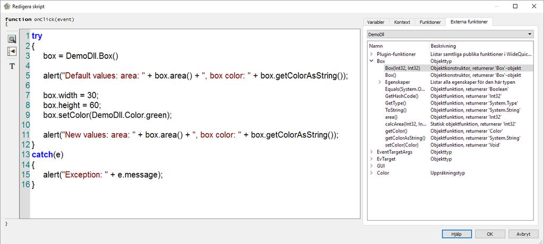Switch to the Kontext tab
544x244 pixels.
coord(402,22)
